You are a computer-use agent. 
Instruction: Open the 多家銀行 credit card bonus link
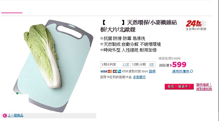[x=139, y=77]
